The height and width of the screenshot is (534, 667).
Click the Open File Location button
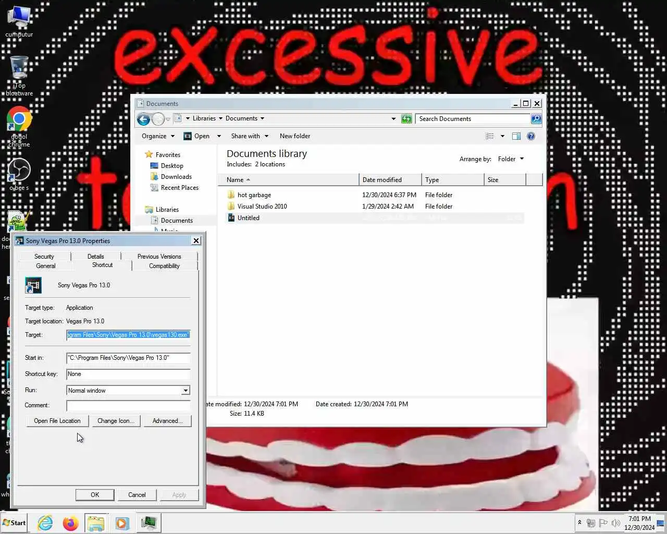tap(57, 421)
